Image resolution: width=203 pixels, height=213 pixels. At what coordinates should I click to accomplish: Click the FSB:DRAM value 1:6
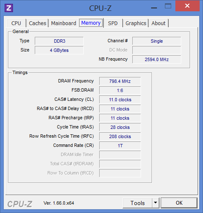[120, 90]
